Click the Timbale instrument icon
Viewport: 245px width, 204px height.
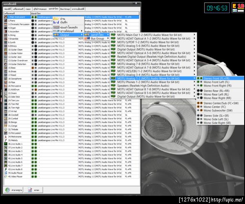click(6, 129)
